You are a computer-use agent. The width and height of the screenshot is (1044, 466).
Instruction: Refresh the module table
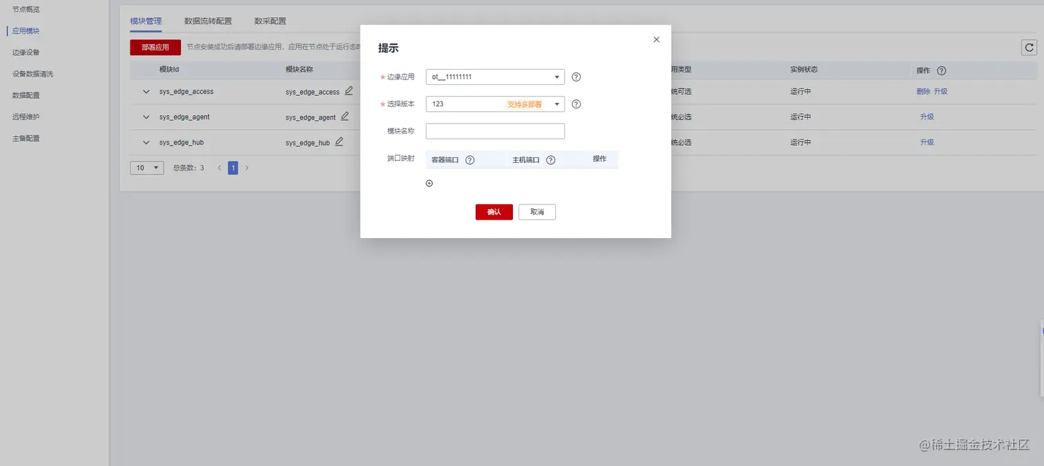coord(1029,48)
